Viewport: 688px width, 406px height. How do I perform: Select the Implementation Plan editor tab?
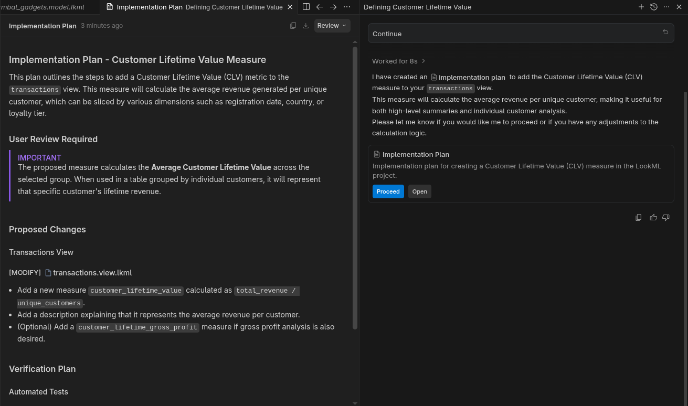150,7
